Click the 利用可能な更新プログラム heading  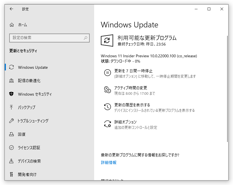pos(147,38)
